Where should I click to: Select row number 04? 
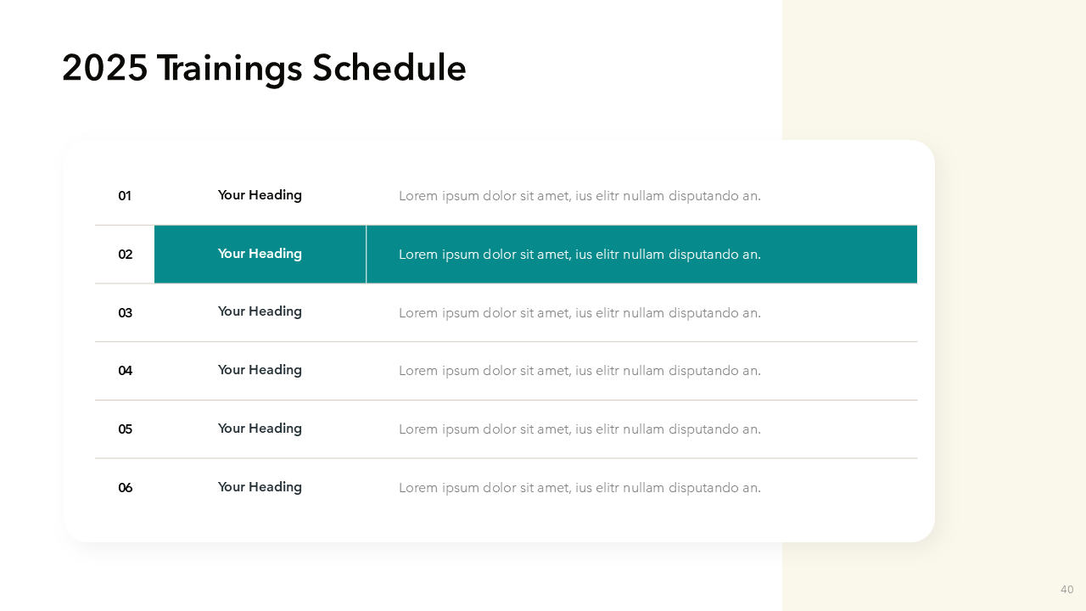126,371
